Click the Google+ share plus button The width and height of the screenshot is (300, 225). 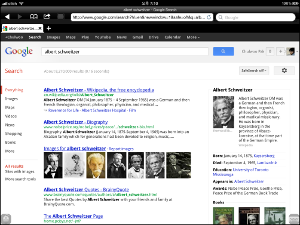point(280,51)
